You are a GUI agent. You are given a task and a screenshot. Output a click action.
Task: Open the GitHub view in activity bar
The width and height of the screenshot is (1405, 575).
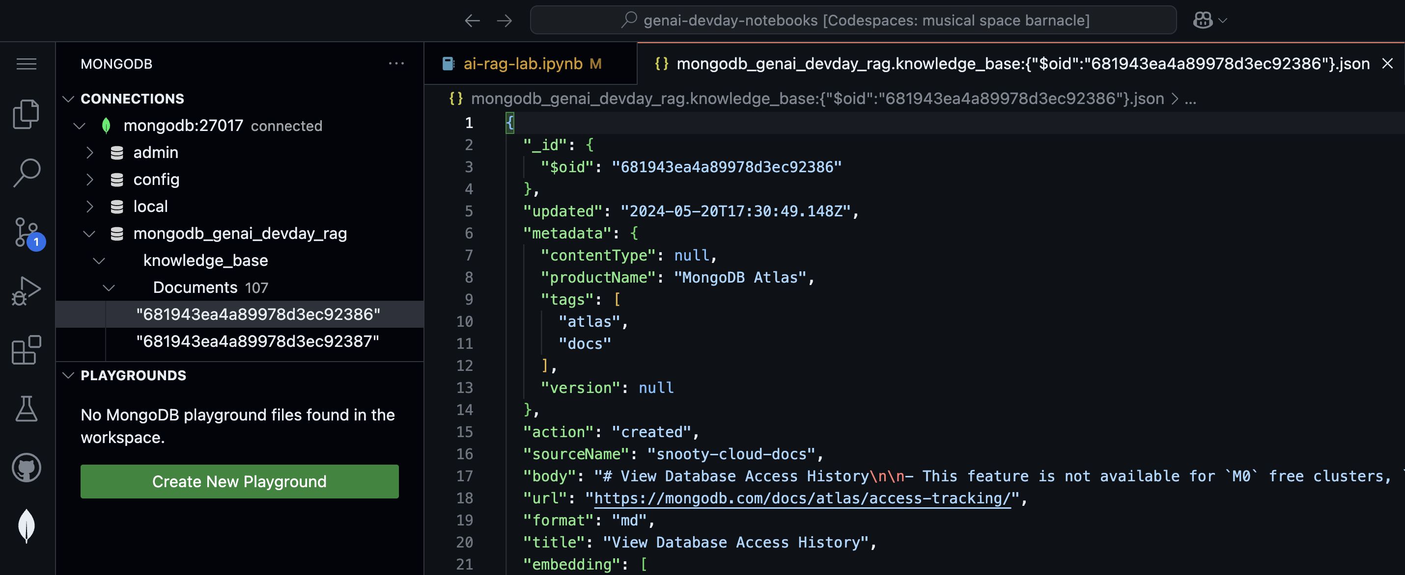click(x=26, y=467)
